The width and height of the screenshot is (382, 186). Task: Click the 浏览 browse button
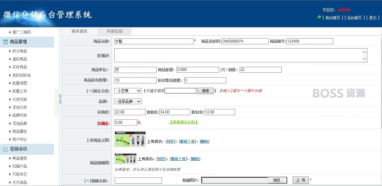click(277, 180)
